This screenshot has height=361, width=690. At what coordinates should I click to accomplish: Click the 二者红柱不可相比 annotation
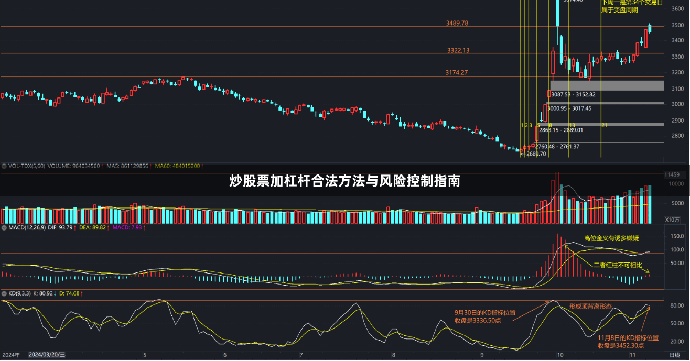618,265
